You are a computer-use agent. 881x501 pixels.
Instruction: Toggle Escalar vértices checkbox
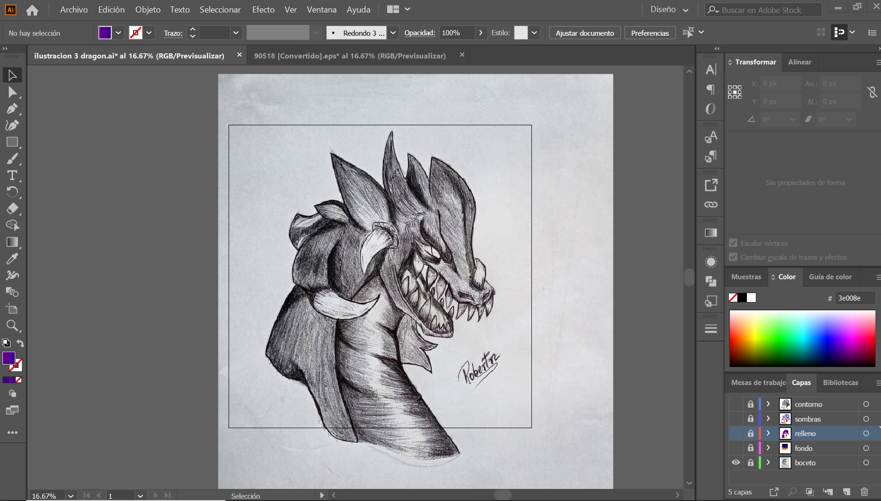pyautogui.click(x=733, y=243)
